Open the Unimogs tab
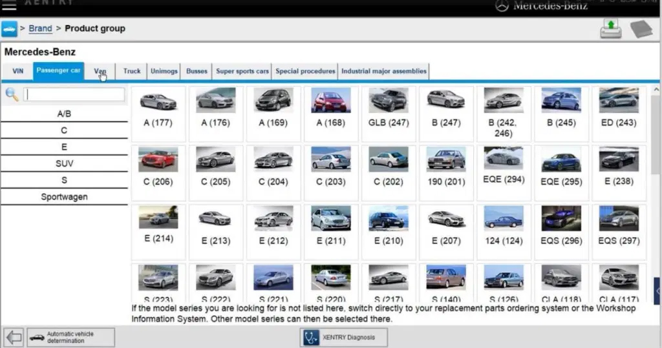Image resolution: width=662 pixels, height=348 pixels. pos(164,71)
